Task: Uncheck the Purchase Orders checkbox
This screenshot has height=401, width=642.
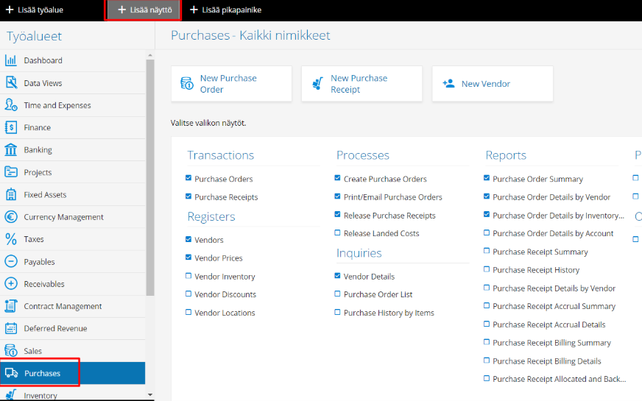Action: [x=188, y=178]
